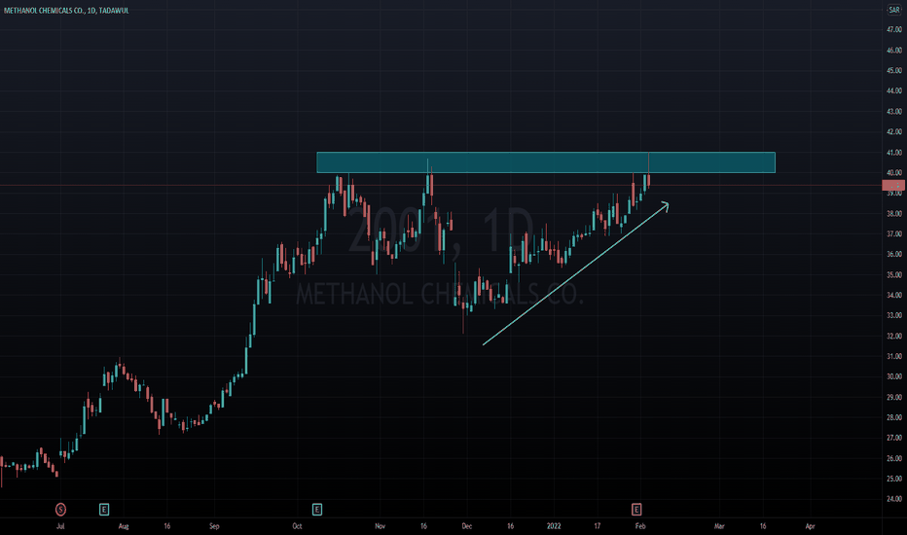Click the 2022 label on the time axis

pyautogui.click(x=554, y=526)
